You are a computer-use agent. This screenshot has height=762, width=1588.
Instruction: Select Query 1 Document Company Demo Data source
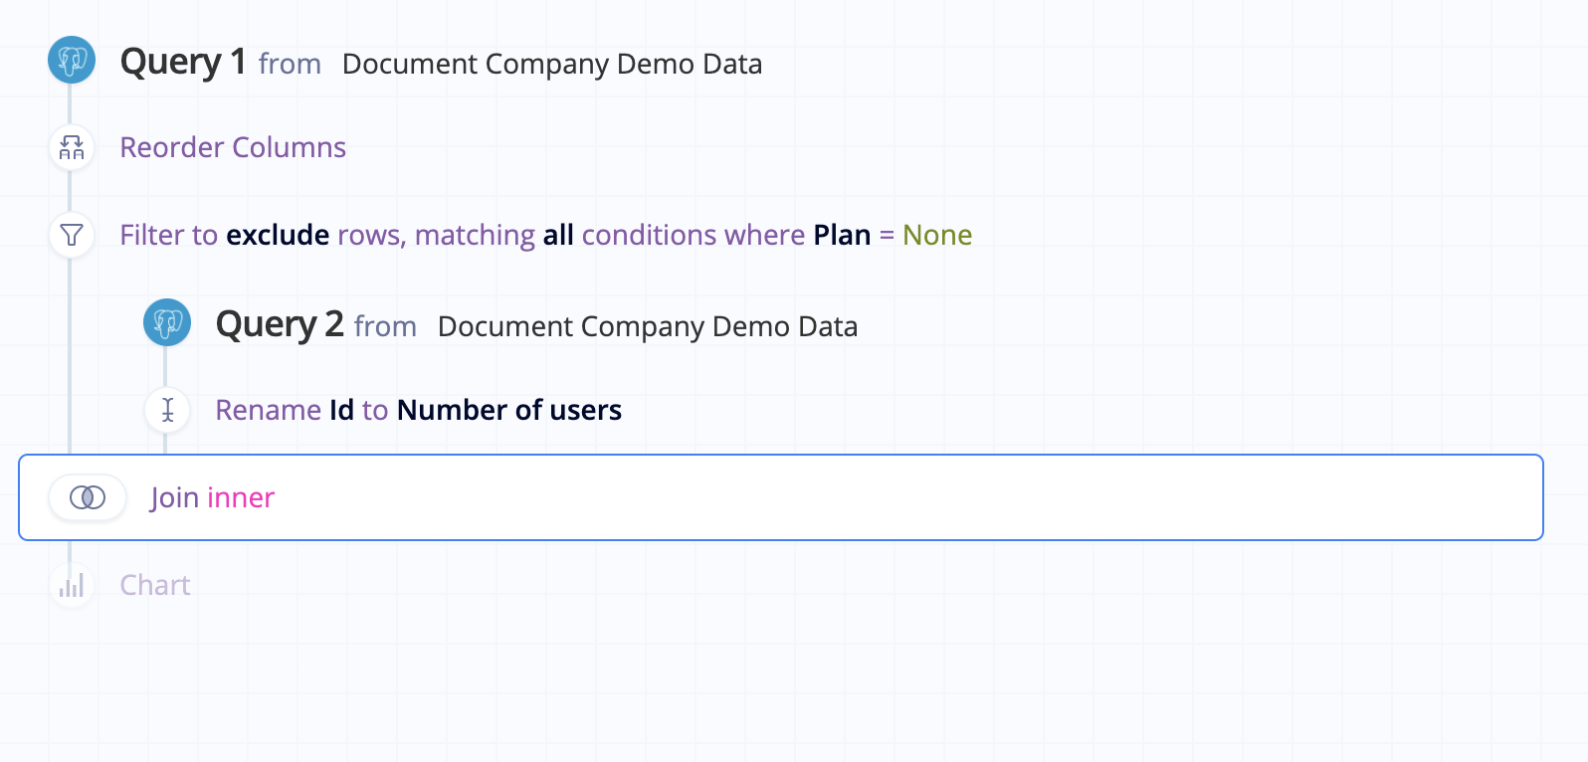click(552, 64)
